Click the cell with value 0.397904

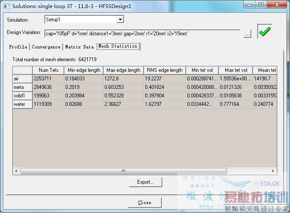pos(165,96)
